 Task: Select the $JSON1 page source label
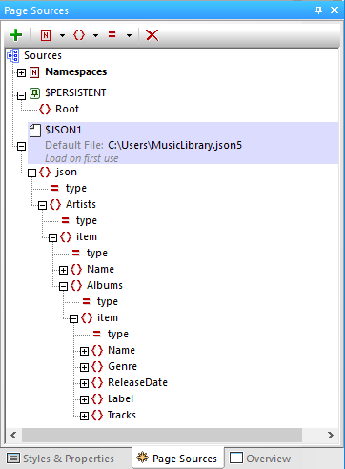coord(63,130)
